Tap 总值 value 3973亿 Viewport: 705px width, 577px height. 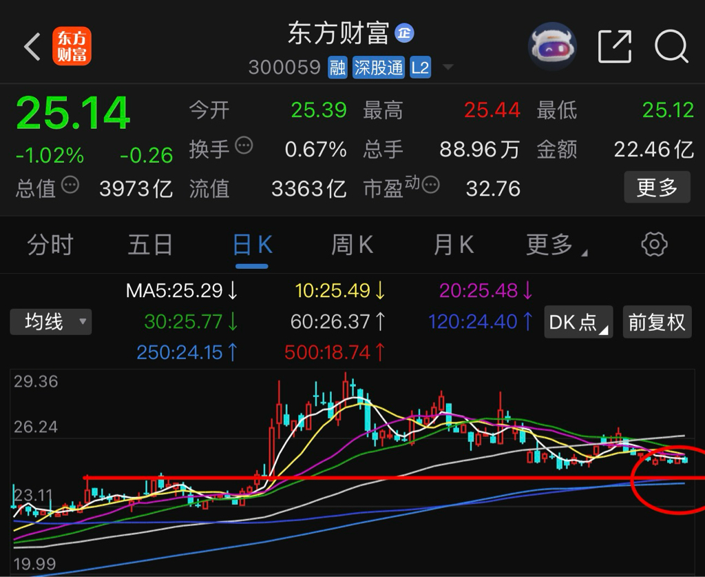tap(136, 189)
